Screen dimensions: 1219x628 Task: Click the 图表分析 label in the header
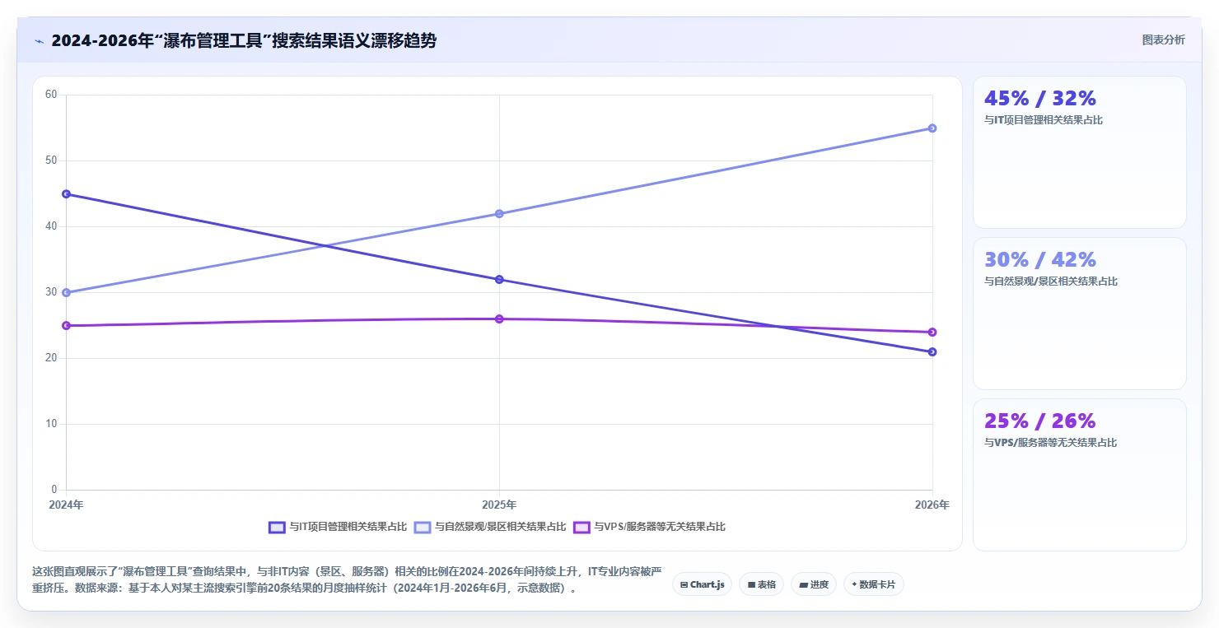(1163, 40)
